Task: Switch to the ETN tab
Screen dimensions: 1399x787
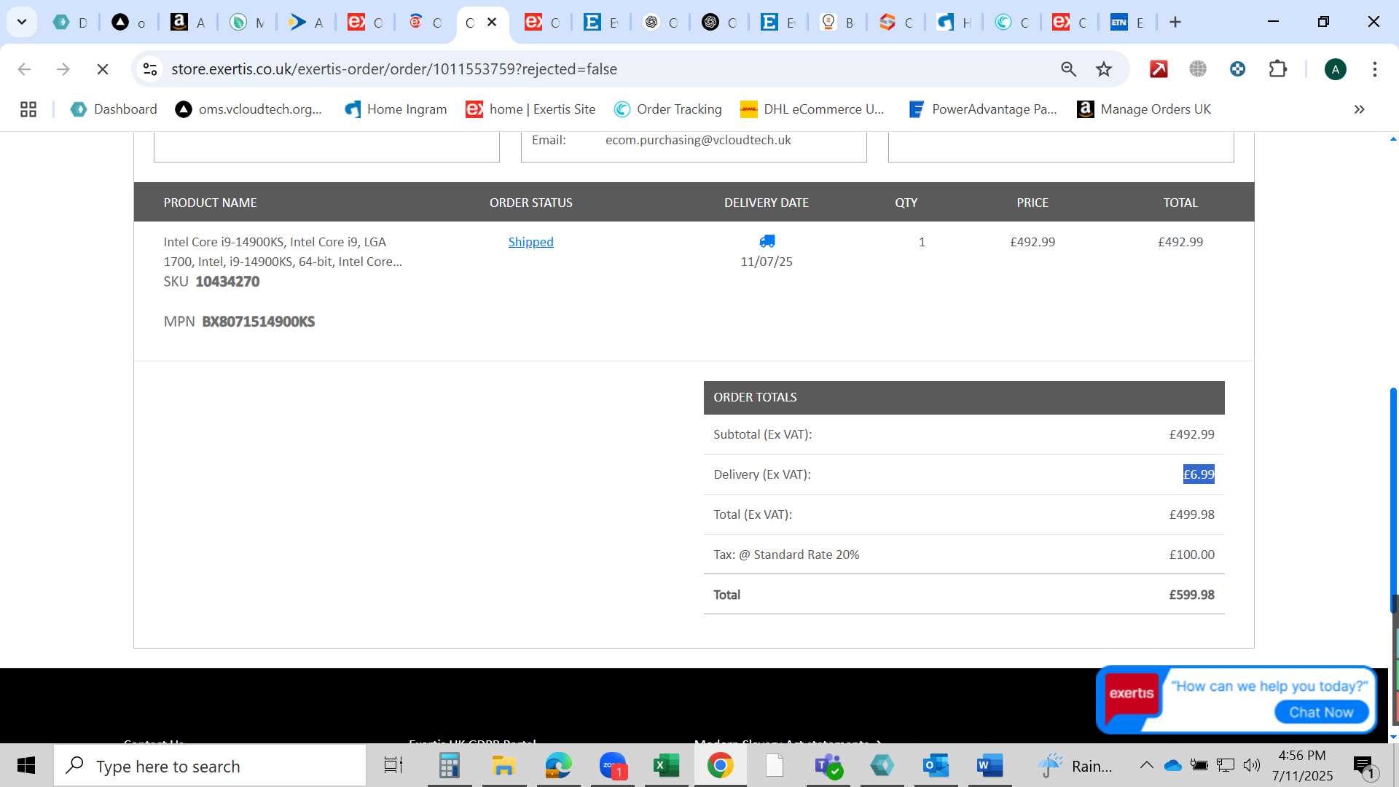Action: [1126, 23]
